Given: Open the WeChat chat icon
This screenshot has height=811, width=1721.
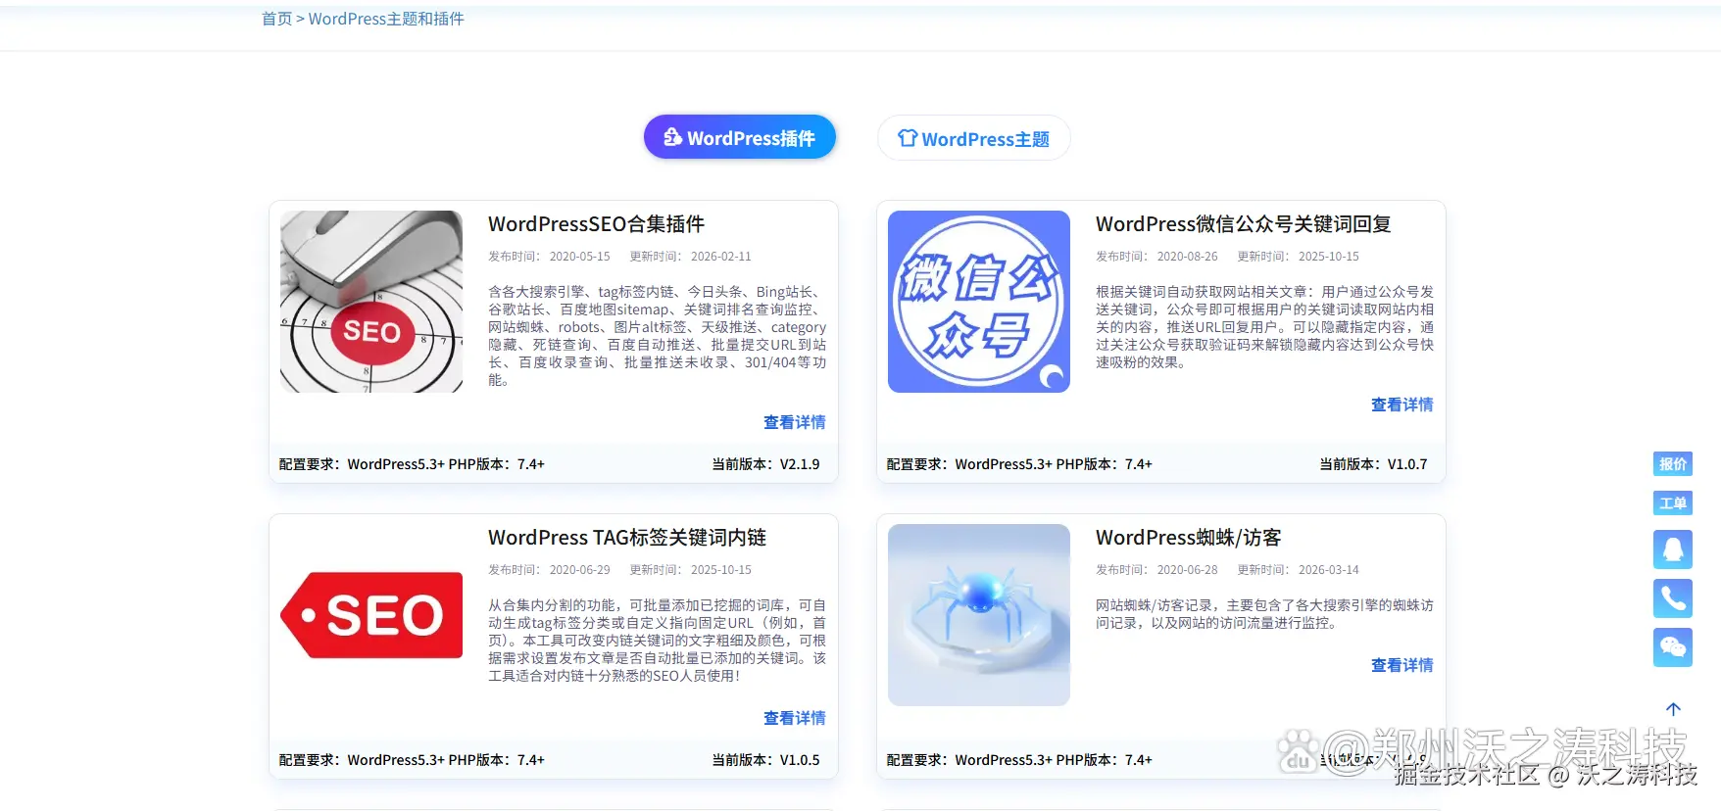Looking at the screenshot, I should click(1673, 647).
